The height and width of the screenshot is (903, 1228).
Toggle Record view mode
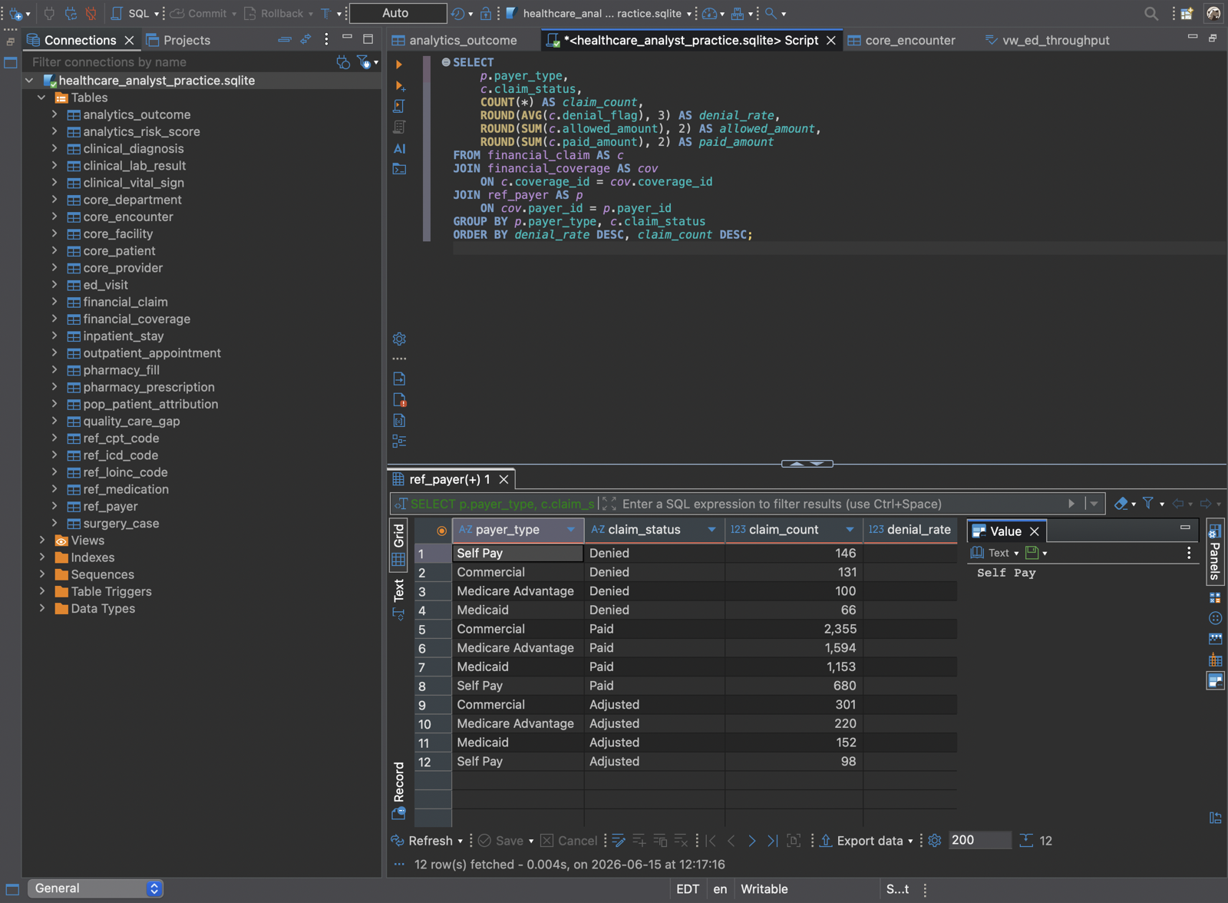click(399, 791)
